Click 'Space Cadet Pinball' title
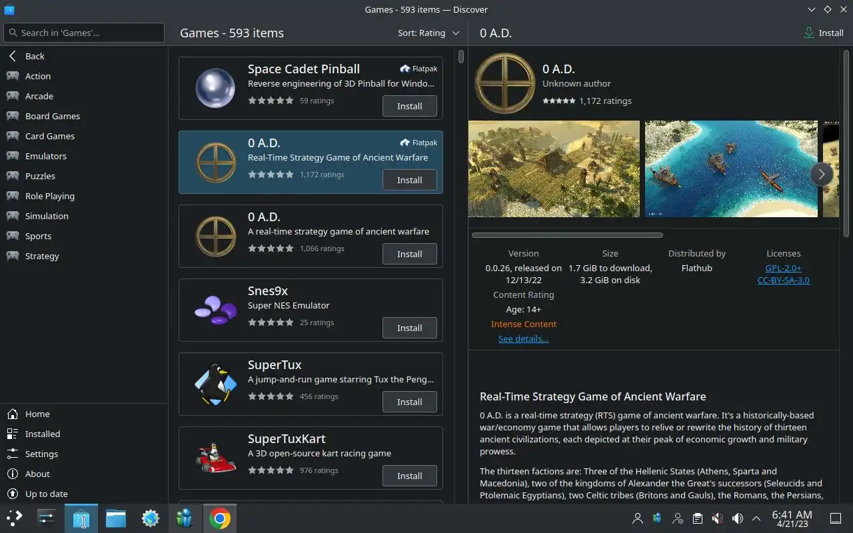The height and width of the screenshot is (533, 853). [304, 69]
